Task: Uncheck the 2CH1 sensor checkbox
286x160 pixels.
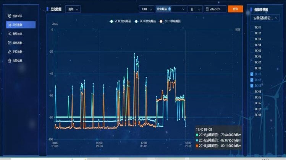Action: (251, 74)
